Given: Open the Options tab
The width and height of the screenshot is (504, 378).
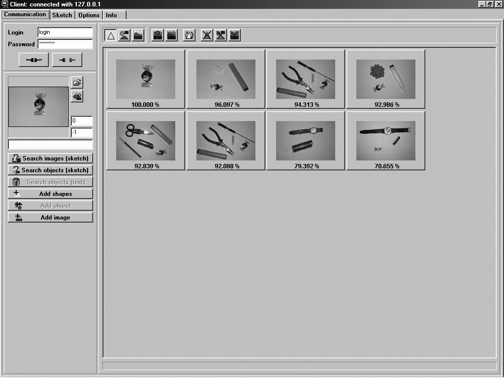Looking at the screenshot, I should coord(89,15).
